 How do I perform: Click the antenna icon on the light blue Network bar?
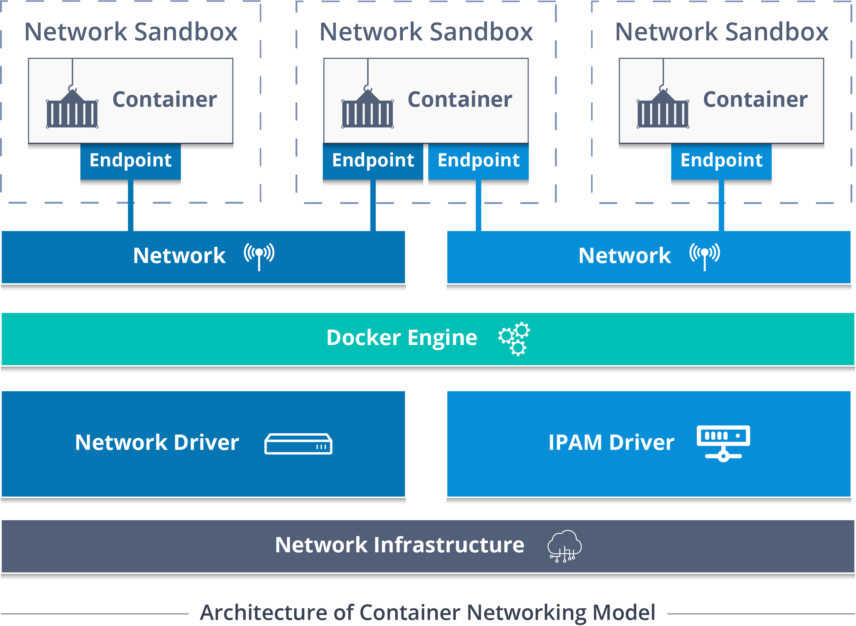[x=705, y=257]
